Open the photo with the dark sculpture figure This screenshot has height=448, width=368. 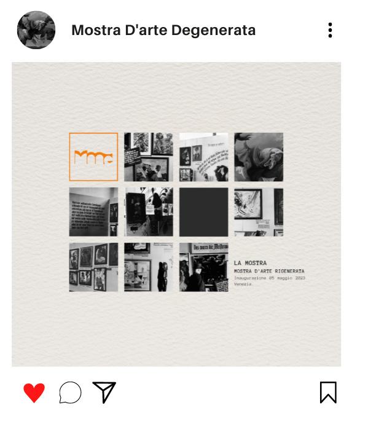pyautogui.click(x=149, y=267)
